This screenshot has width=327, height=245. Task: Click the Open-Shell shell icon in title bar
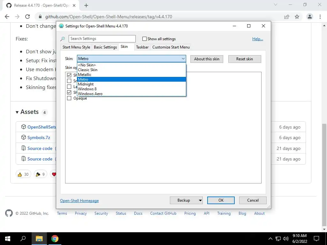(x=61, y=26)
